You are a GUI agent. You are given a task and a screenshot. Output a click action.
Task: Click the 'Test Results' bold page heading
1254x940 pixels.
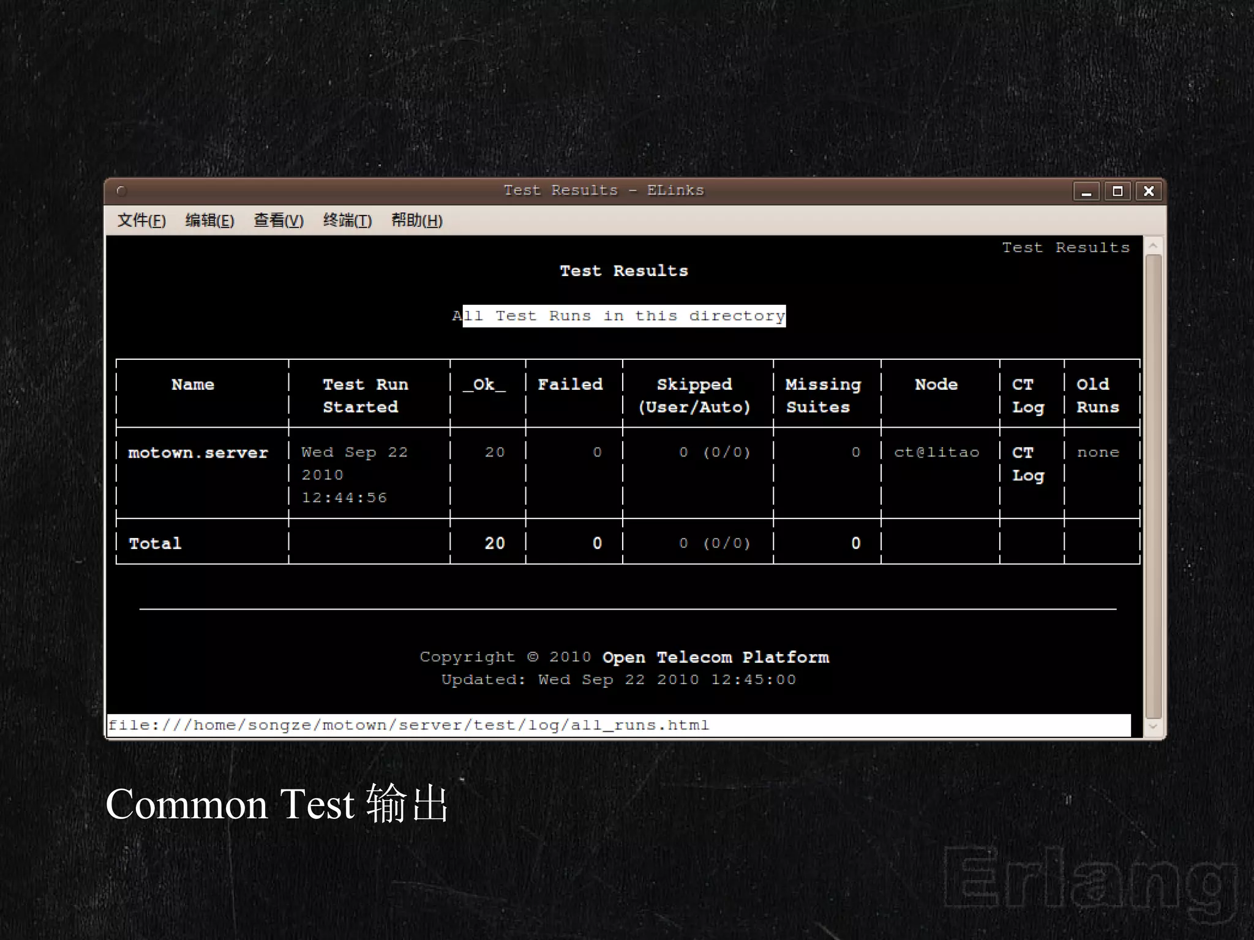624,270
